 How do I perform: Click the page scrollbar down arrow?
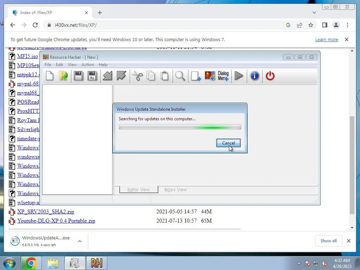352,228
